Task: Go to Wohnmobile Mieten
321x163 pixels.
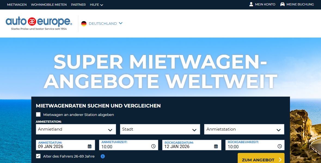Action: click(49, 5)
